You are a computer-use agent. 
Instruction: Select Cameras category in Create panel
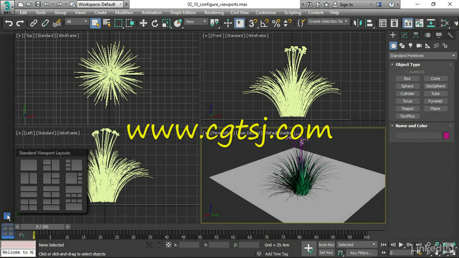pos(419,46)
